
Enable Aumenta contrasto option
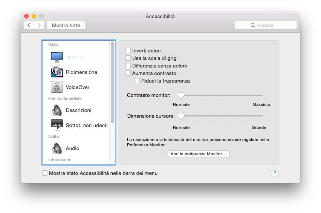tap(128, 73)
